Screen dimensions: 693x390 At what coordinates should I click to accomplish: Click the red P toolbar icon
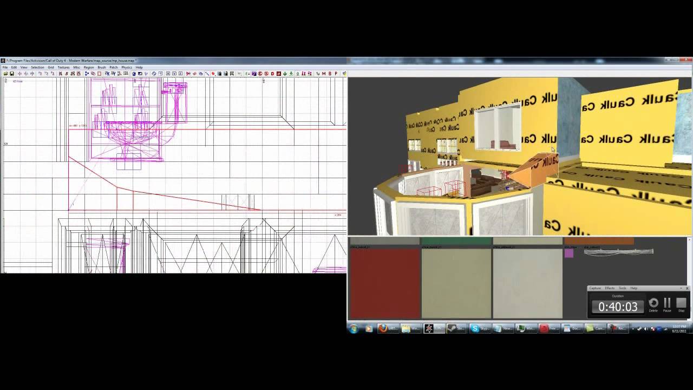pos(336,74)
